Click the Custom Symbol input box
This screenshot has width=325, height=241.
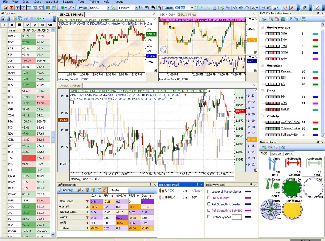[237, 217]
